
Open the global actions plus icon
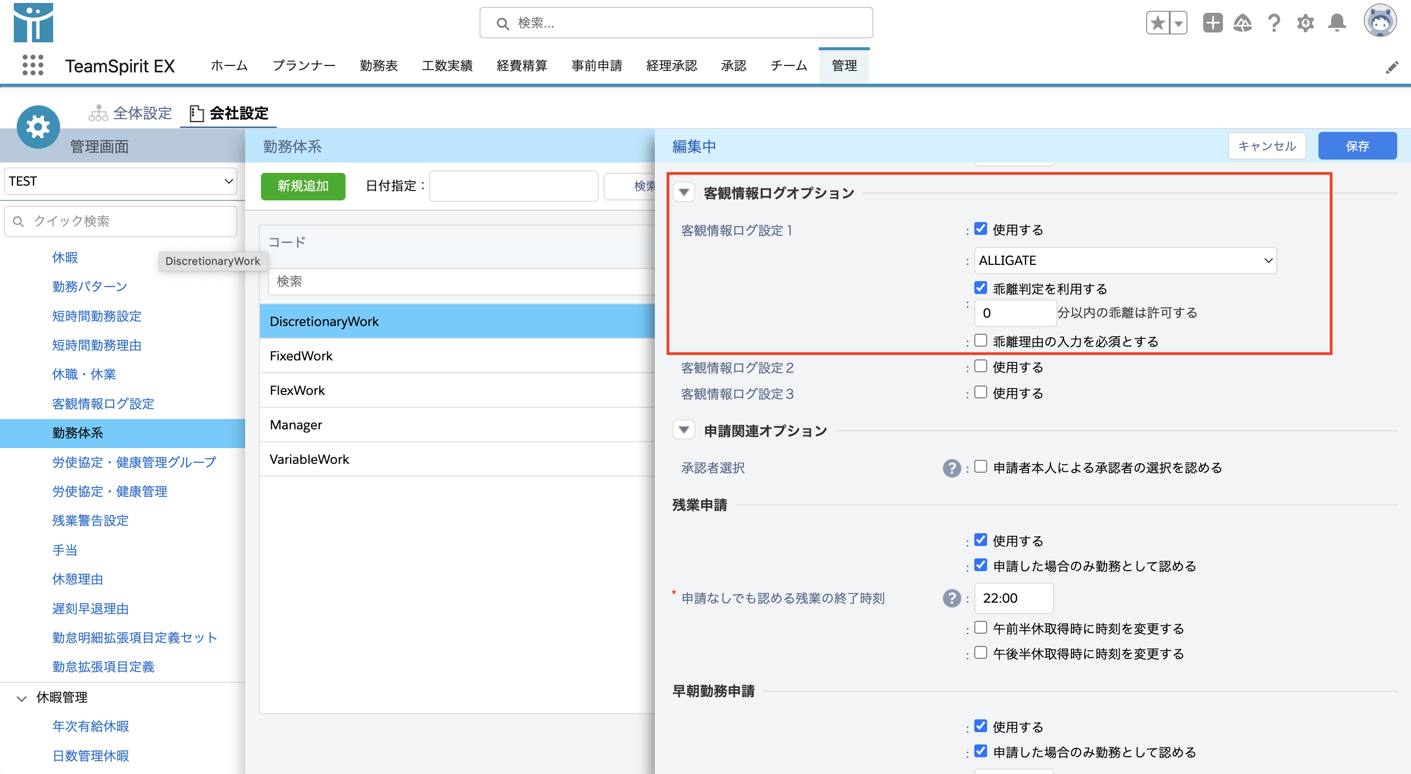[x=1213, y=23]
